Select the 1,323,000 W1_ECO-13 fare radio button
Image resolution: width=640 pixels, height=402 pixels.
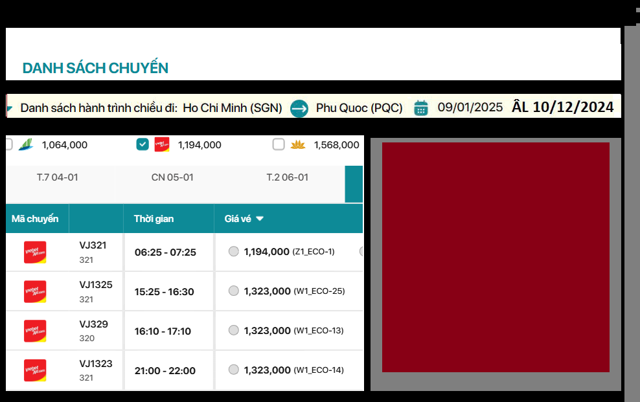coord(234,331)
